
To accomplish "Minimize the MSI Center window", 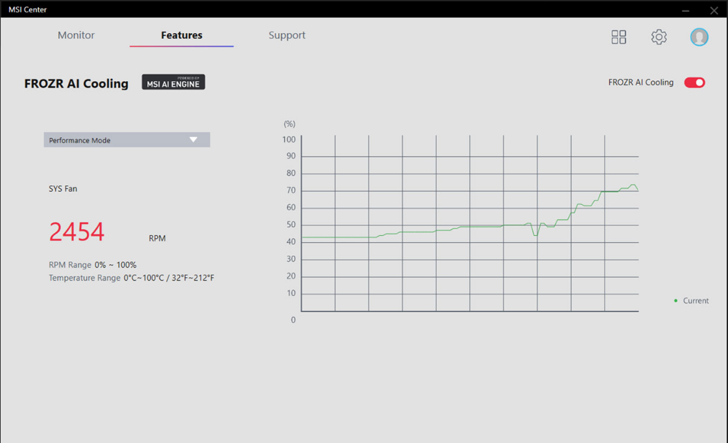I will point(686,10).
